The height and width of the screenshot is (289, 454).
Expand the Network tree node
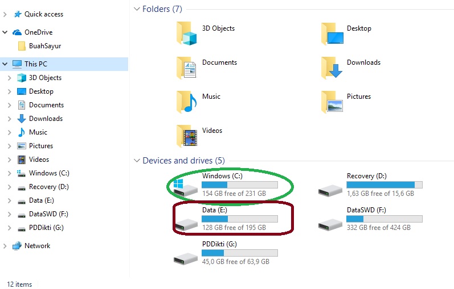[x=6, y=246]
